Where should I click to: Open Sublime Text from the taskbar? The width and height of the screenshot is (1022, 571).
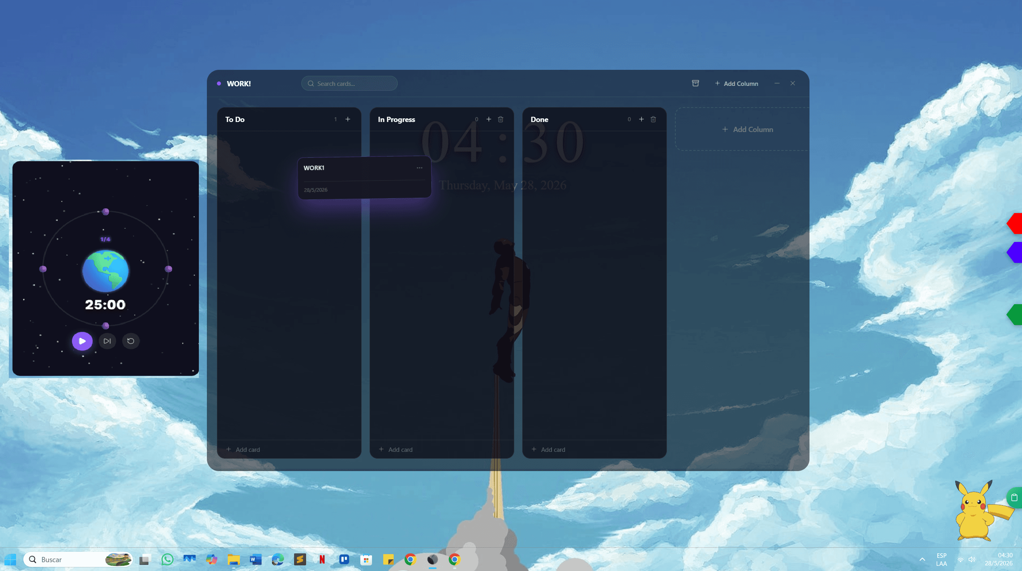300,559
